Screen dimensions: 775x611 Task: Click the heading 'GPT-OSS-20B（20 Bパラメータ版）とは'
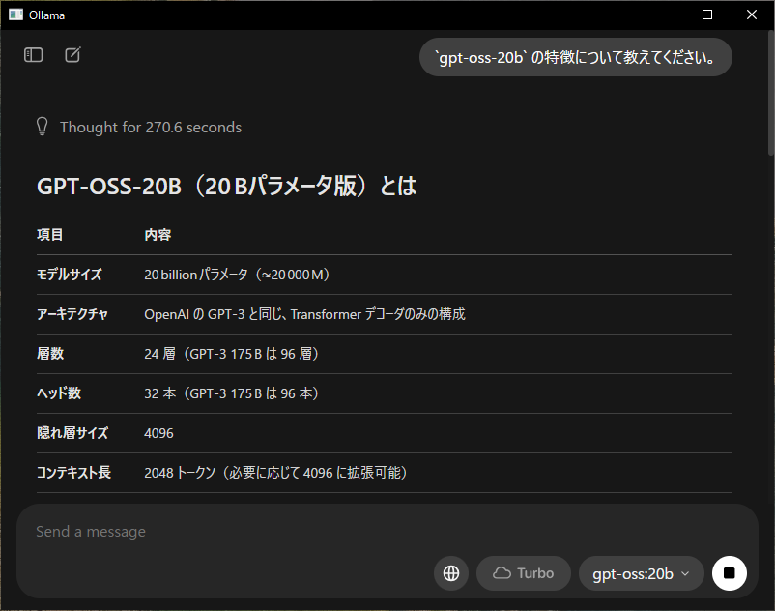click(x=227, y=186)
